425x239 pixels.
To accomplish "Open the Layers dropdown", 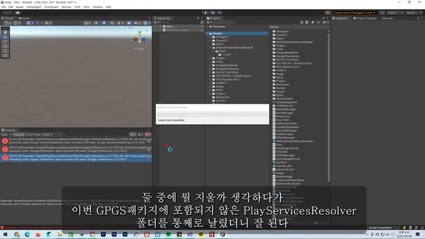I will pyautogui.click(x=395, y=13).
